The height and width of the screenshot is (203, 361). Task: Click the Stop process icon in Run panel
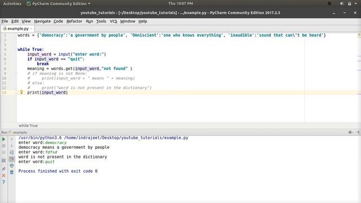pyautogui.click(x=4, y=146)
